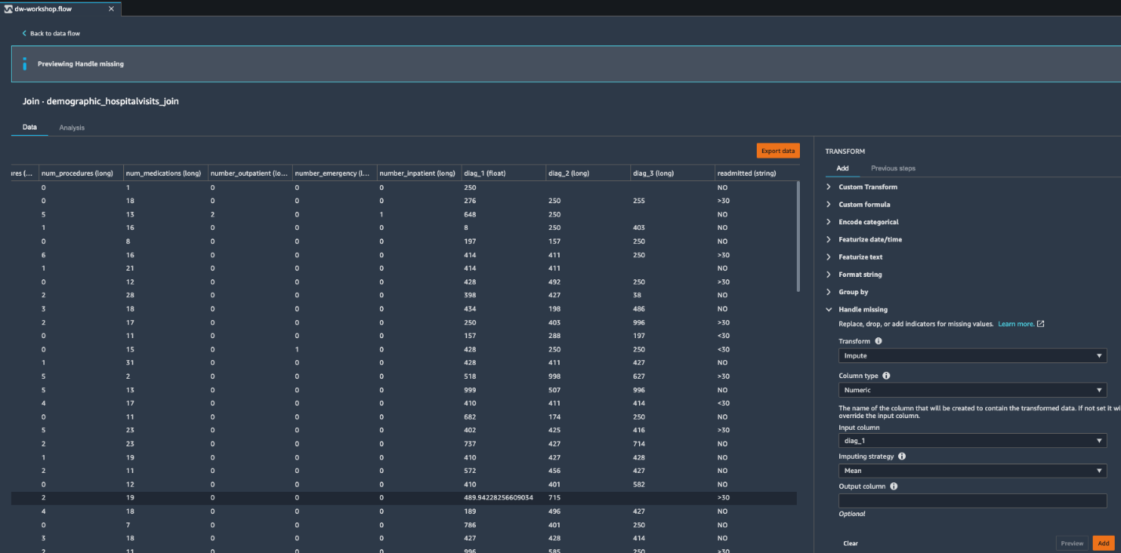
Task: Click the num_medications (long) column header
Action: pyautogui.click(x=165, y=173)
